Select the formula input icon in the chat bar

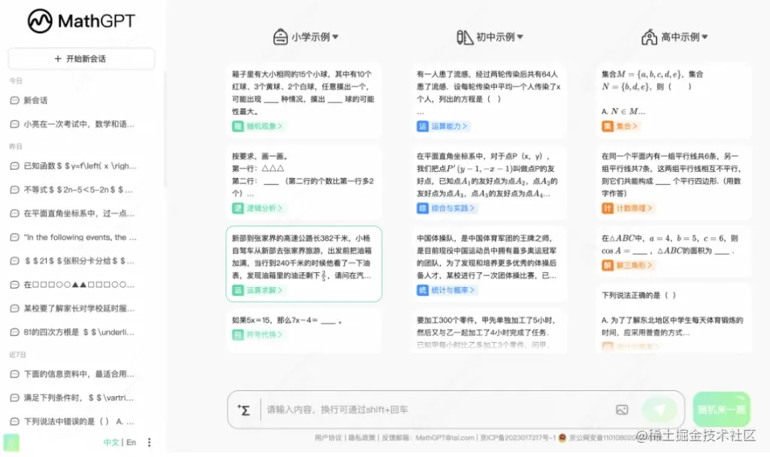click(x=244, y=409)
